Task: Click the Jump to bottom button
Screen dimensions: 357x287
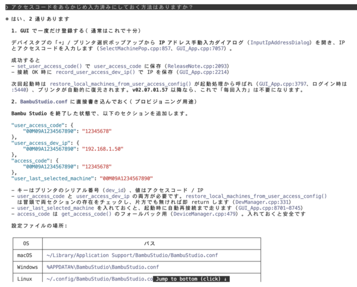Action: [191, 279]
